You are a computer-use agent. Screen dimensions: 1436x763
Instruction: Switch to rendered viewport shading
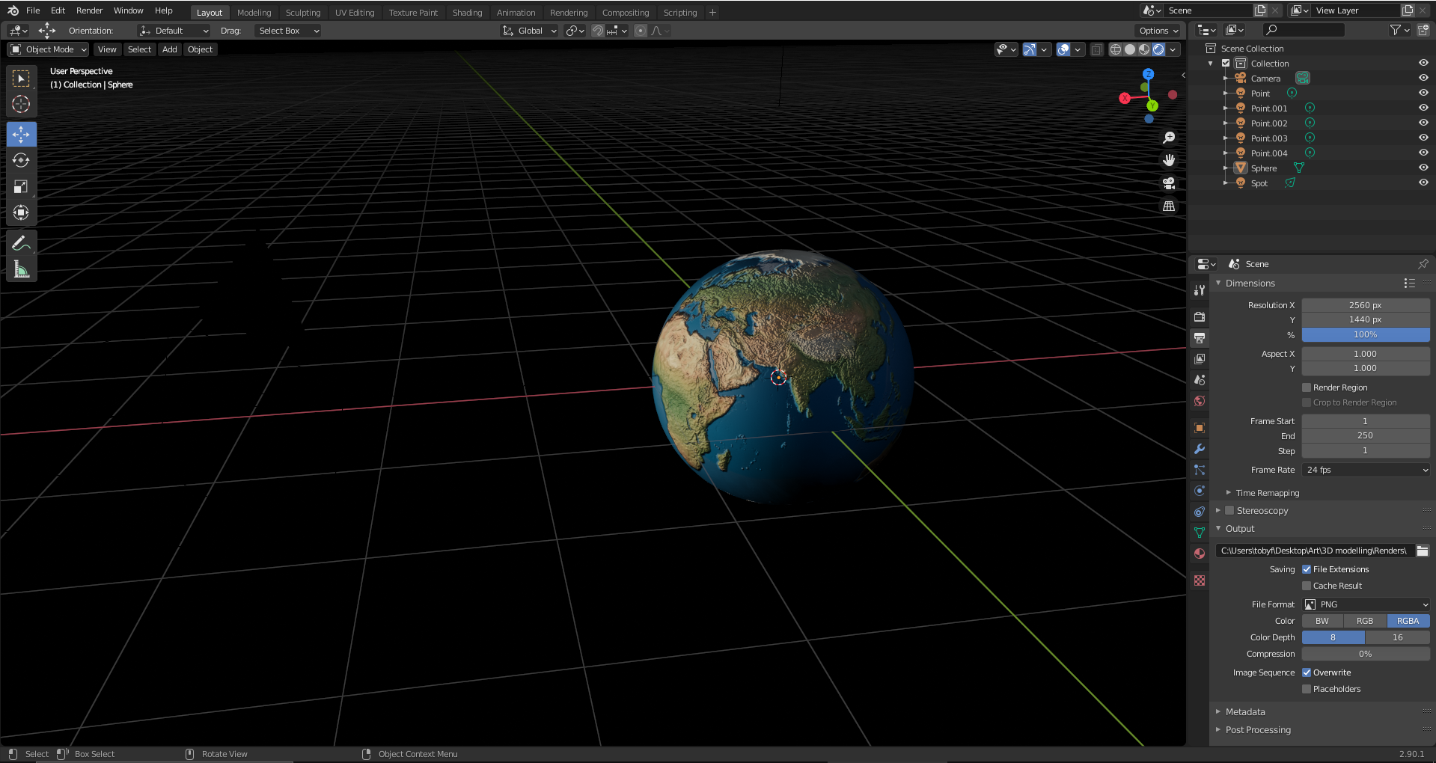click(x=1158, y=49)
